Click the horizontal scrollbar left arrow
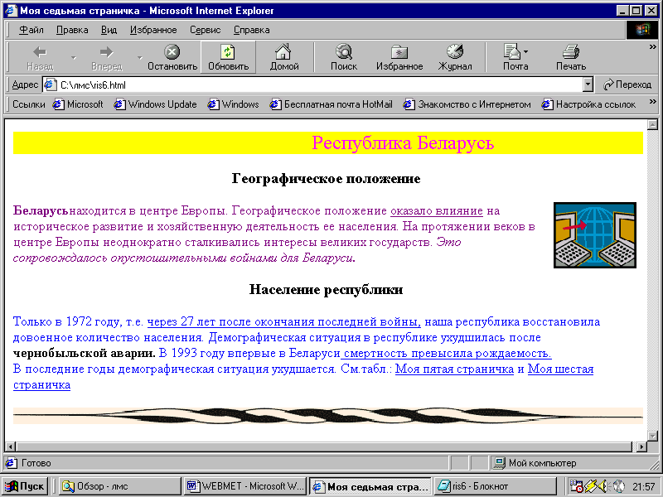Screen dimensions: 663x497 click(x=11, y=446)
